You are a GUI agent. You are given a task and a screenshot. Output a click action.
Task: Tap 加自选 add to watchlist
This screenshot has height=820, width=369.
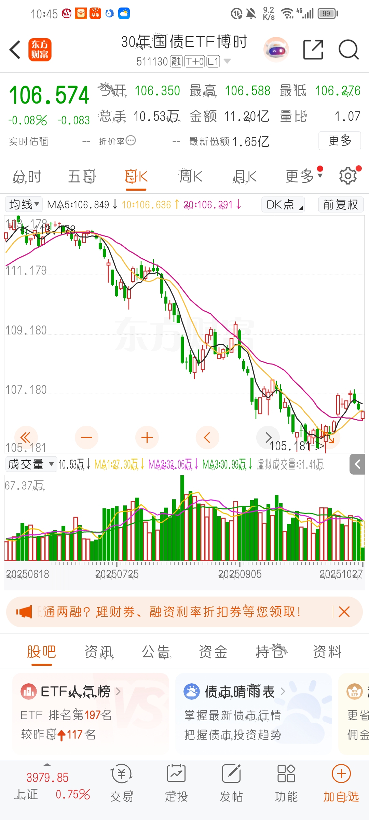point(341,783)
